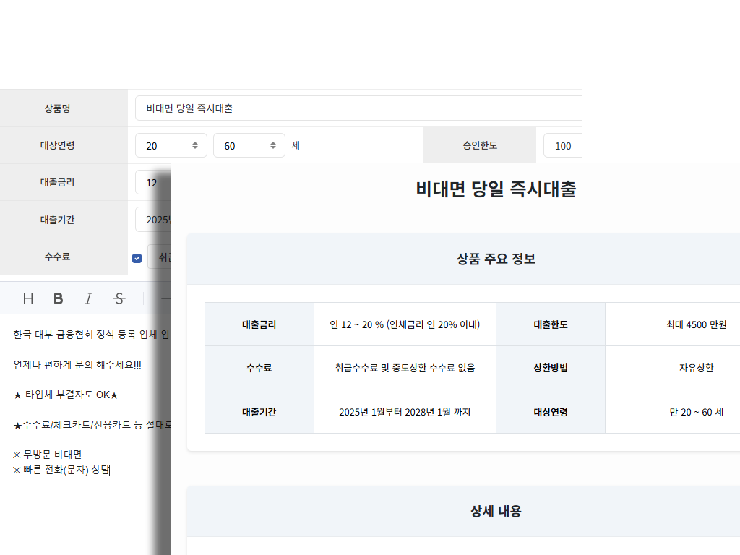Decrease the maximum age using the 60 stepper

tap(274, 149)
